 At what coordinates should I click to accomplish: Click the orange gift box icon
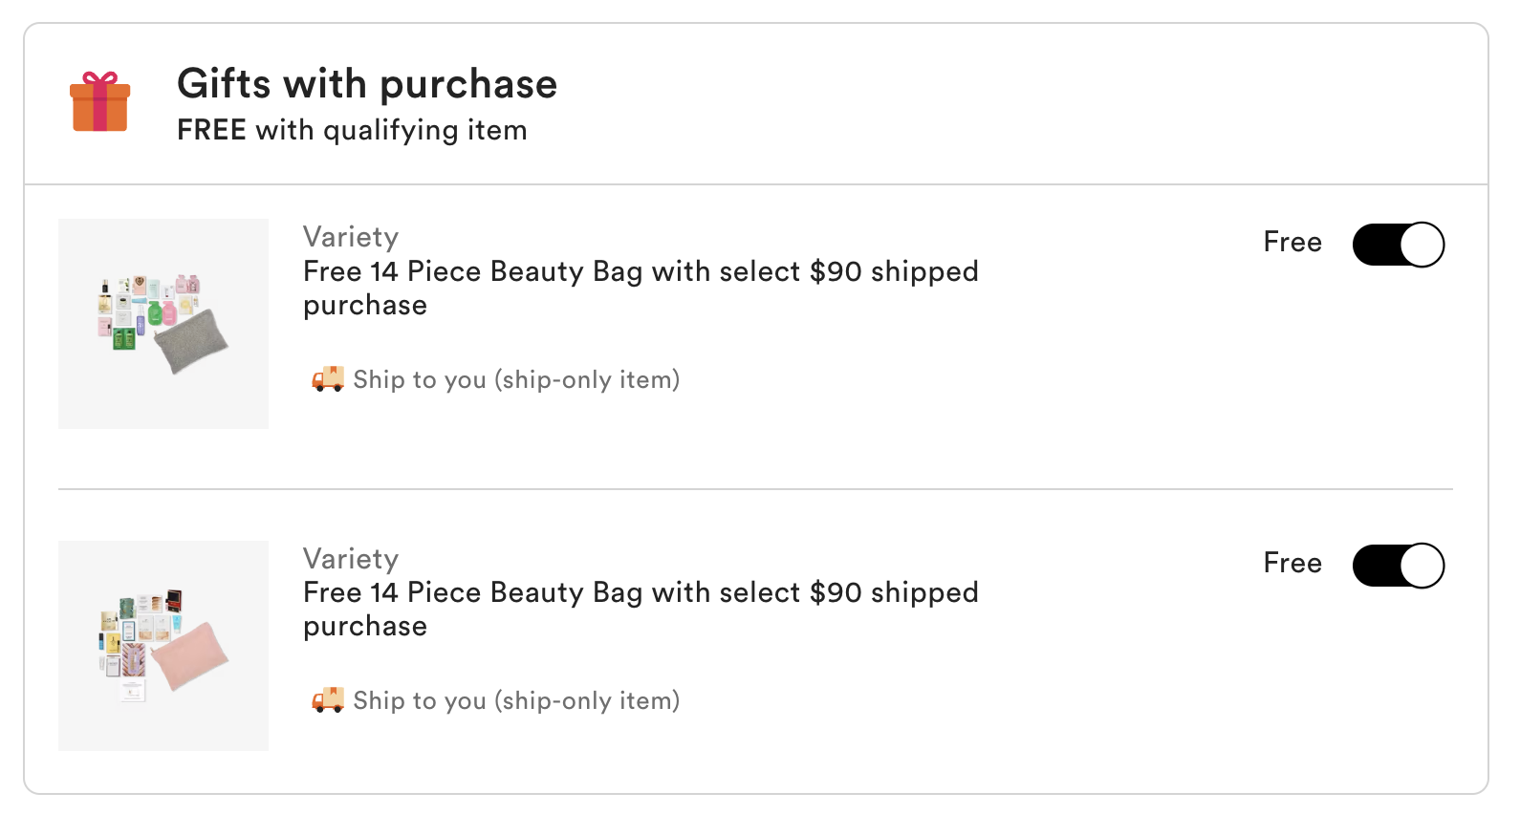tap(99, 103)
